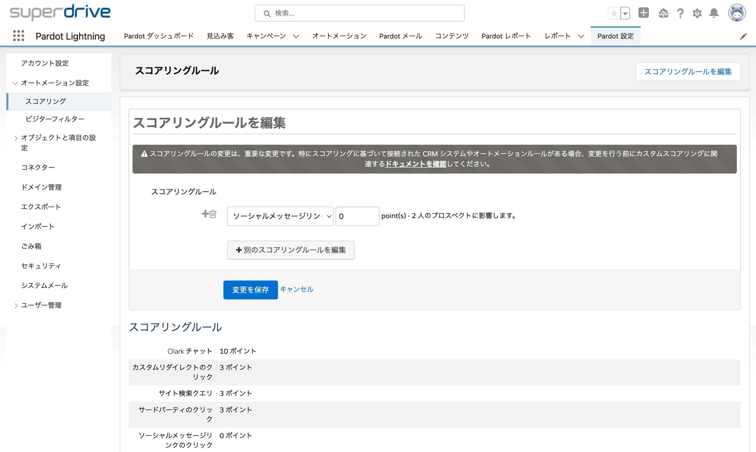The height and width of the screenshot is (452, 756).
Task: Open the favorites list dropdown arrow
Action: (x=625, y=13)
